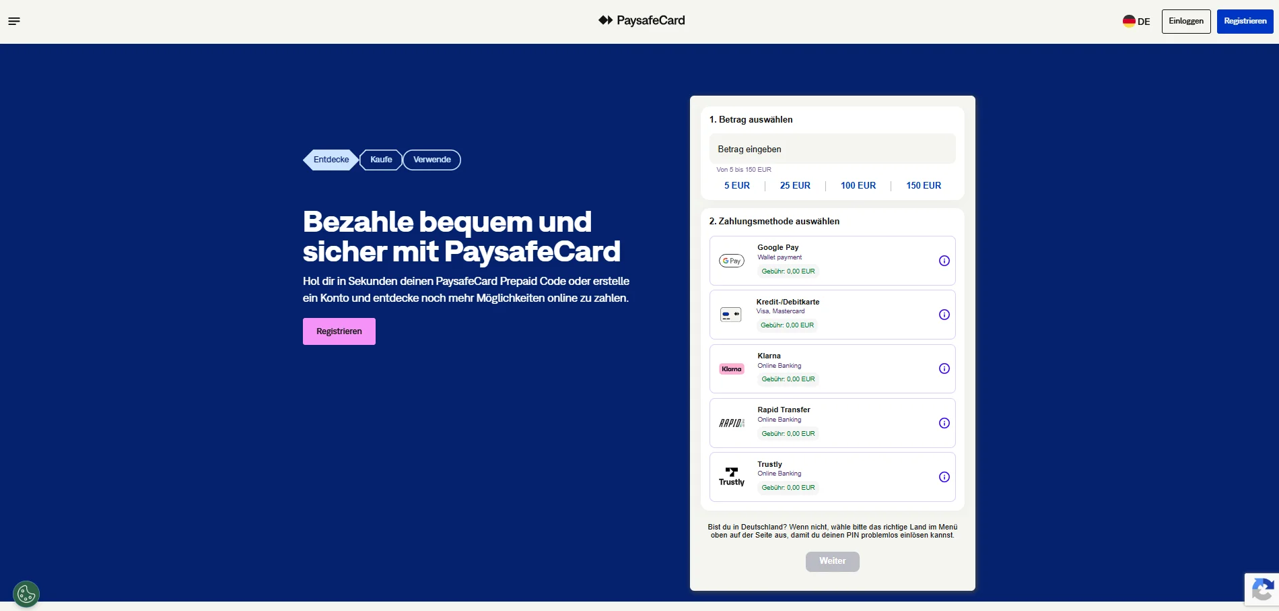
Task: Click the pink Klarna logo
Action: coord(732,369)
